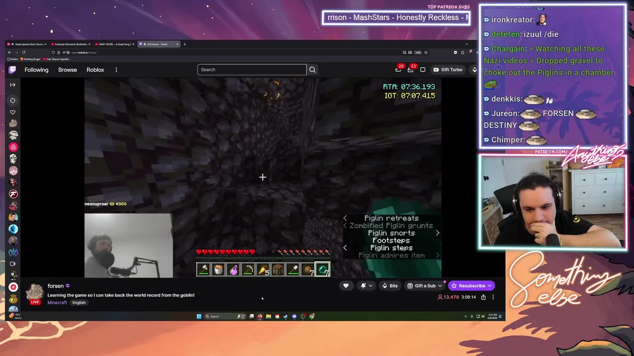Screen dimensions: 634x356
Task: Click Chargain's username in overlay chat
Action: pos(508,48)
